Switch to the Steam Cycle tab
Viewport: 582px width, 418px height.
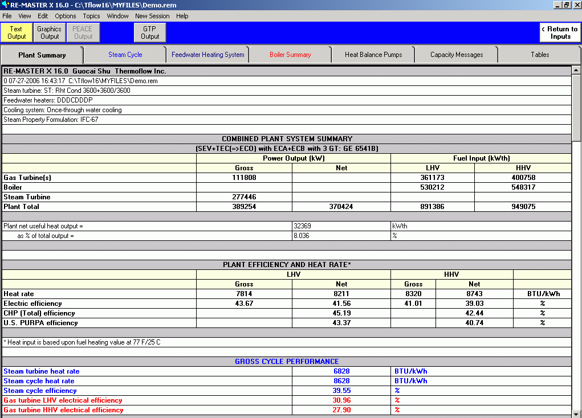[125, 55]
